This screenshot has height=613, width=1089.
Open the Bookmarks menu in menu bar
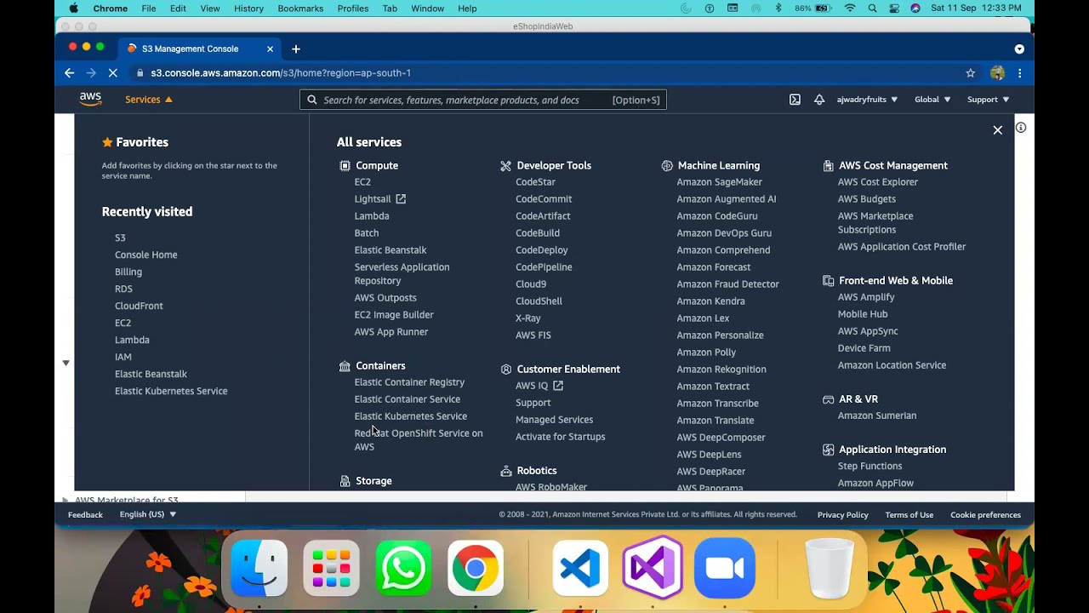tap(300, 9)
